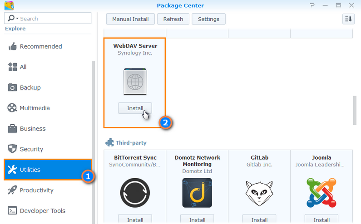Select the Utilities category label
The width and height of the screenshot is (361, 224).
[x=30, y=170]
